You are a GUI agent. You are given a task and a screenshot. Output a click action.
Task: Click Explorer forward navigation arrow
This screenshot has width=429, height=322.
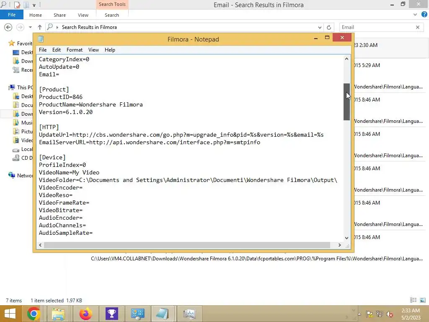20,27
